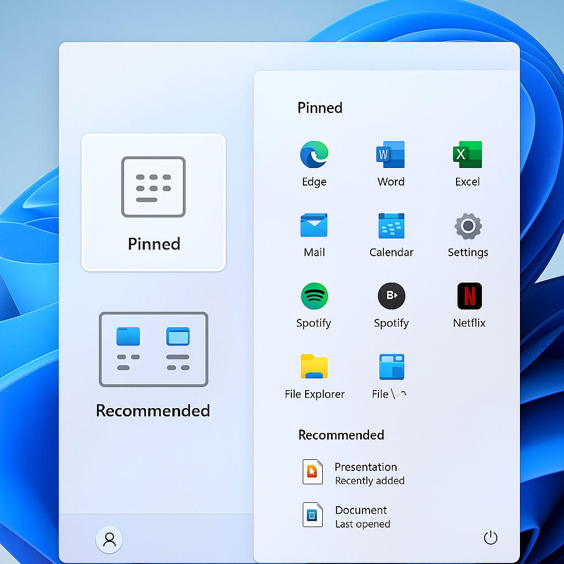Image resolution: width=564 pixels, height=564 pixels.
Task: Open the Mail app
Action: point(314,225)
